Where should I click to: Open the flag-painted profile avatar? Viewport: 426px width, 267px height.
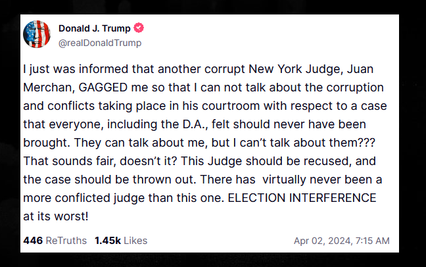pos(37,34)
